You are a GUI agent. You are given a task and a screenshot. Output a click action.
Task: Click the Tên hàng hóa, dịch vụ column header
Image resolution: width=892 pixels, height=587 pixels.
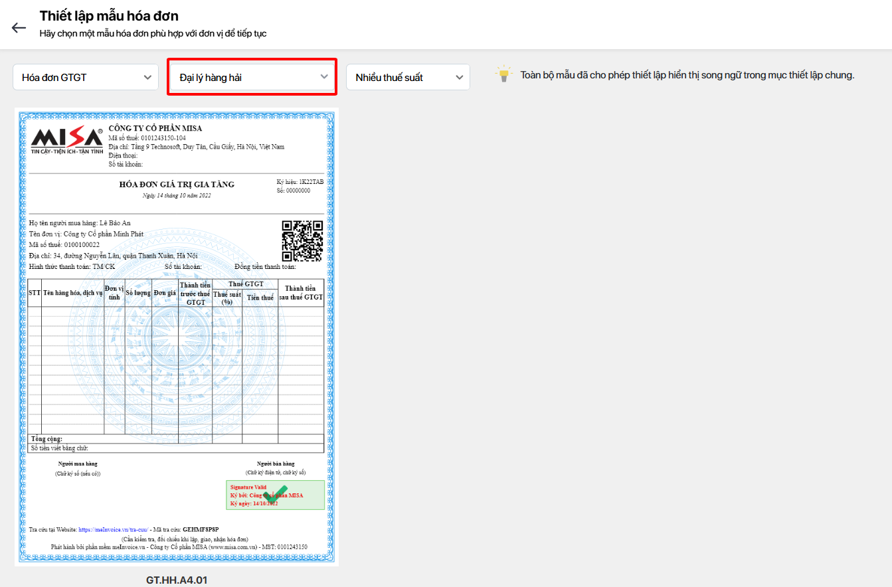(73, 293)
